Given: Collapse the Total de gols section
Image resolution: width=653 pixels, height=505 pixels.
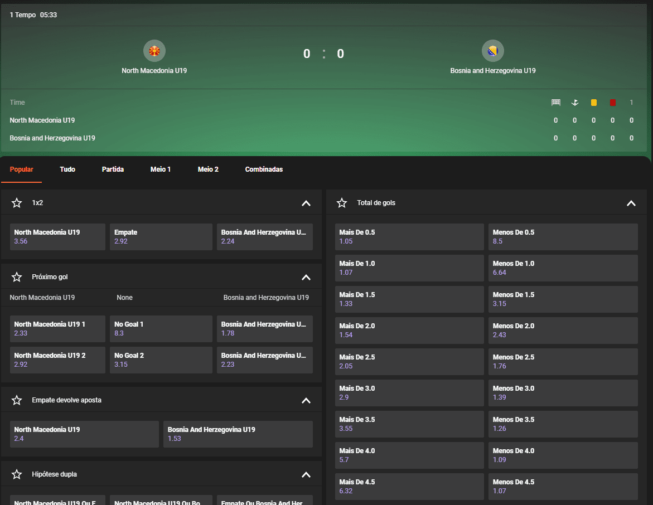Looking at the screenshot, I should [631, 203].
